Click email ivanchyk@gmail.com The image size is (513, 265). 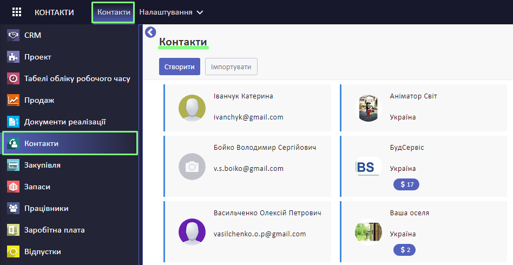pyautogui.click(x=248, y=117)
